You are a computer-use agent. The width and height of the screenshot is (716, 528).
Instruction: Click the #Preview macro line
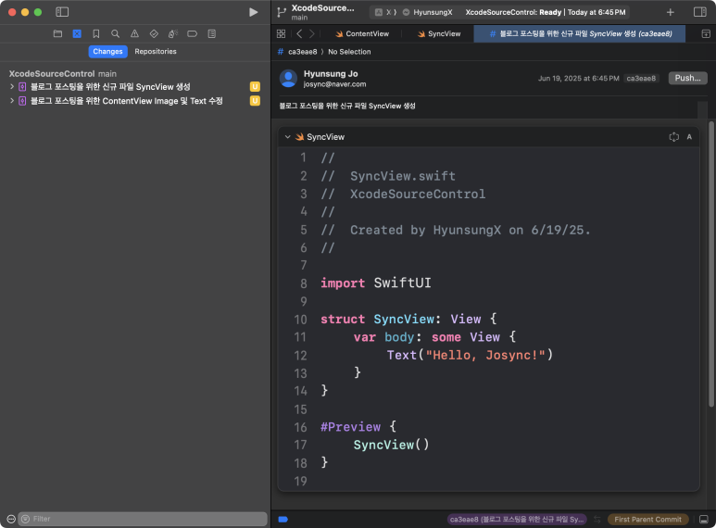coord(358,427)
